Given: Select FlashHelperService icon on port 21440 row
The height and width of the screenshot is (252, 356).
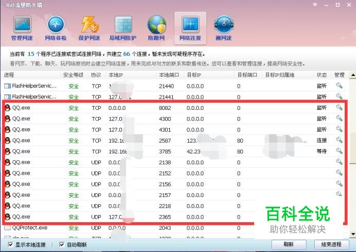Looking at the screenshot, I should [x=8, y=86].
